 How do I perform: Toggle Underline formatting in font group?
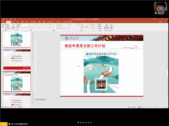click(x=27, y=27)
